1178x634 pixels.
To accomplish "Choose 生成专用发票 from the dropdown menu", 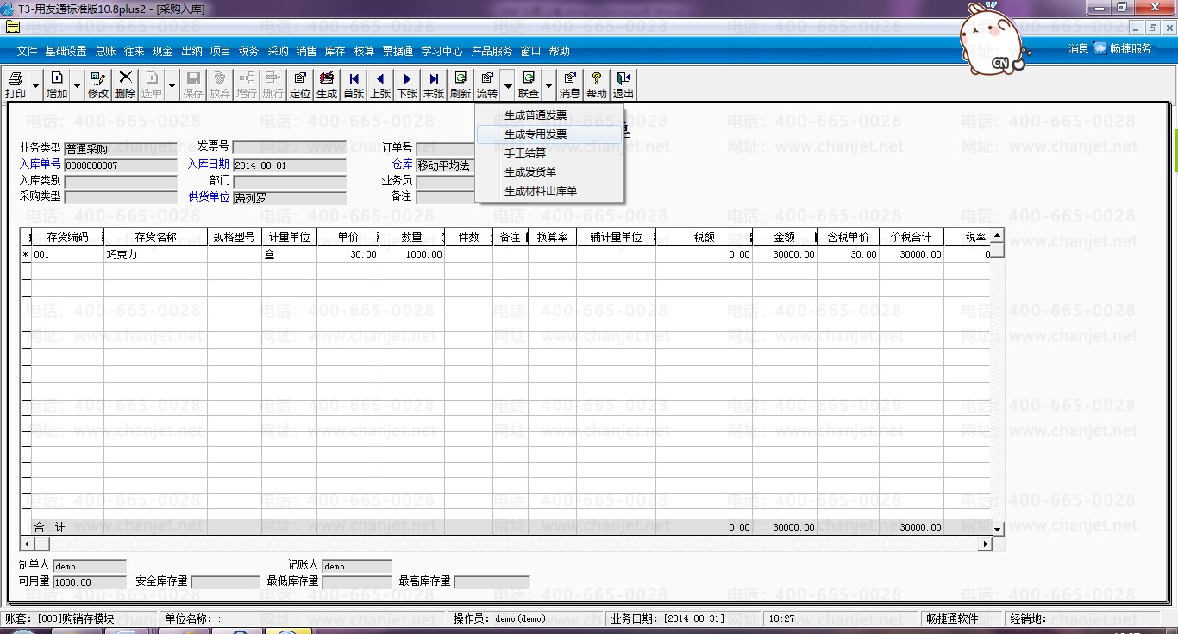I will (x=549, y=134).
